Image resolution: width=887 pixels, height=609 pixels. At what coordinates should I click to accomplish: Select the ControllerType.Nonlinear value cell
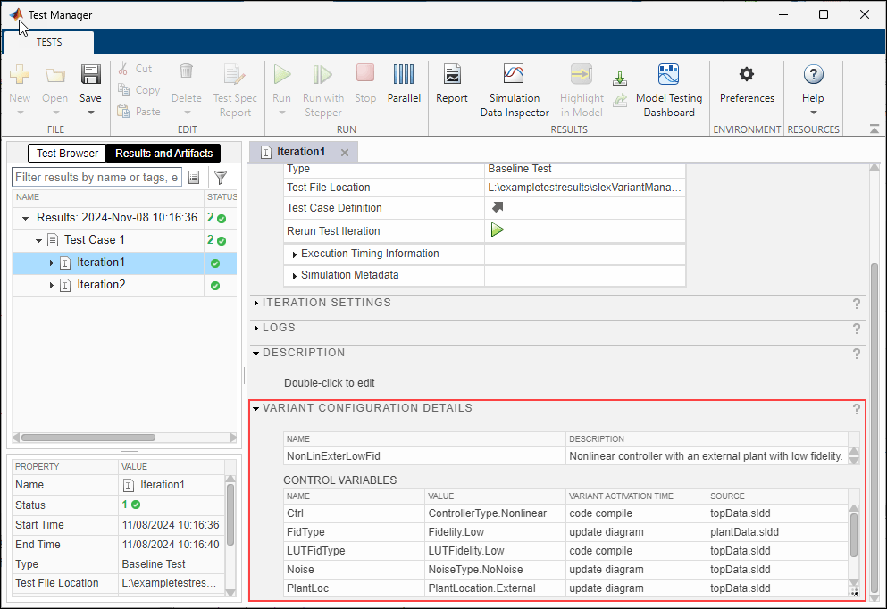(x=496, y=513)
